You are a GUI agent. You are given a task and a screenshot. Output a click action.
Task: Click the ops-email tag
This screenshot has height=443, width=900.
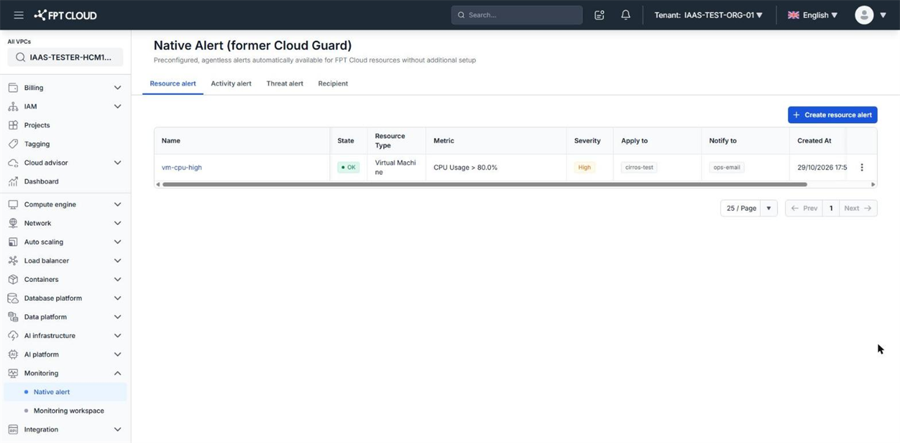tap(727, 167)
